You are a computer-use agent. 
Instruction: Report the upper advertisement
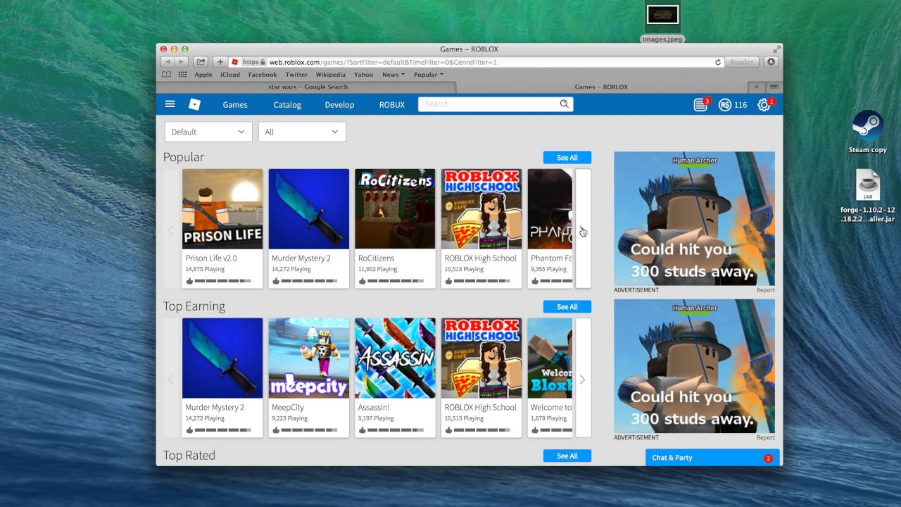(765, 290)
